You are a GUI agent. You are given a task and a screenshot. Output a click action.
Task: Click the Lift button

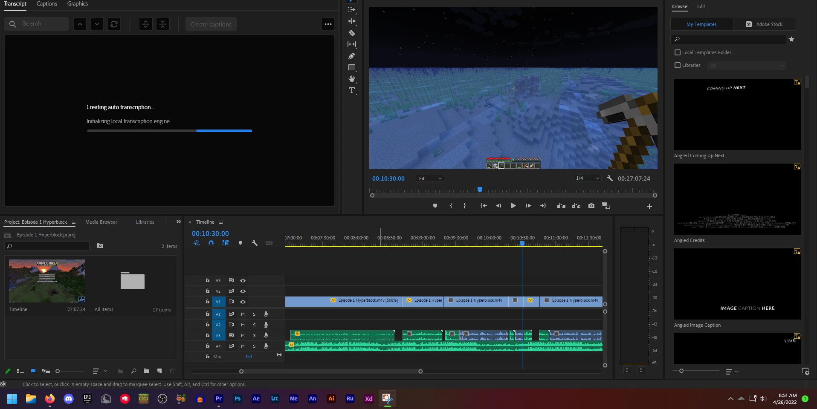[x=561, y=206]
